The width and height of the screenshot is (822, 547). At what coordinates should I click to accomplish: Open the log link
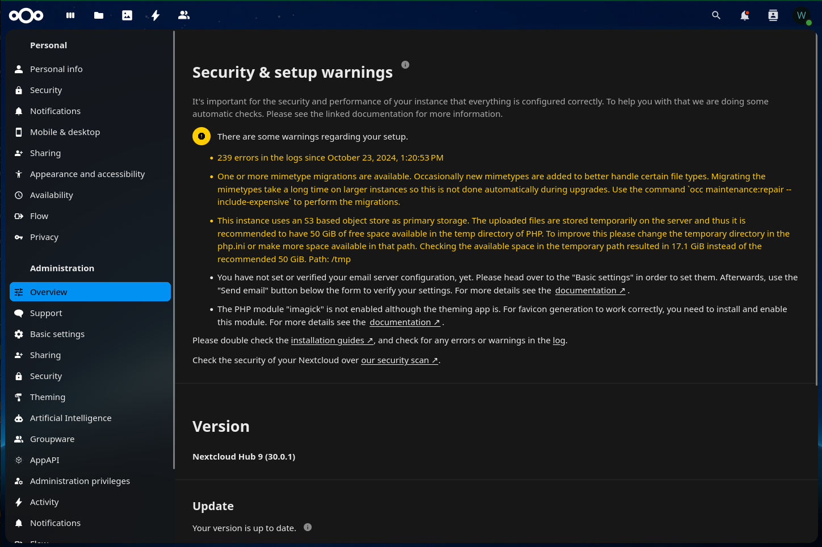(559, 340)
